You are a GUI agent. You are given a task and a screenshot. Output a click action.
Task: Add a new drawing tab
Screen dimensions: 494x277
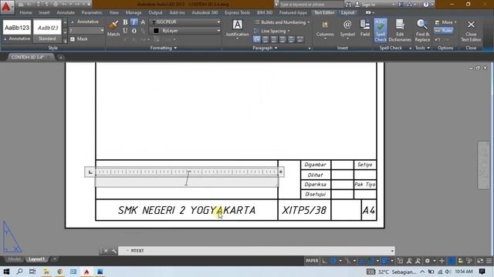(x=60, y=58)
